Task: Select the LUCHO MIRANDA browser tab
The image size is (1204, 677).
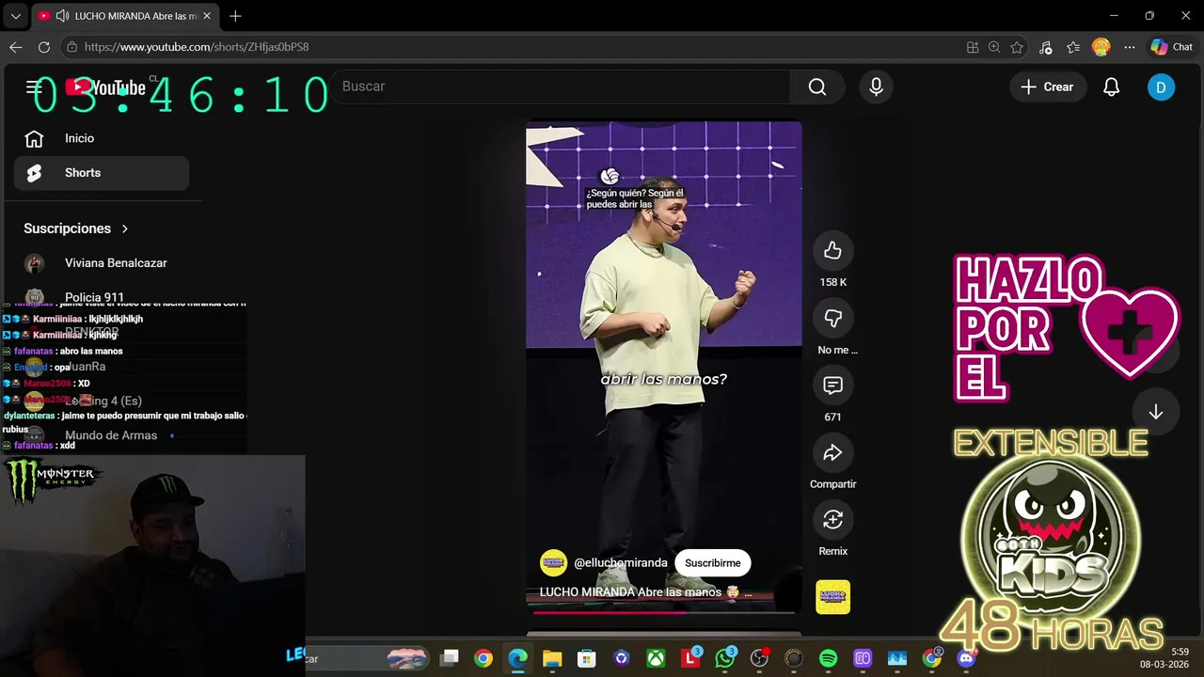Action: [x=125, y=16]
